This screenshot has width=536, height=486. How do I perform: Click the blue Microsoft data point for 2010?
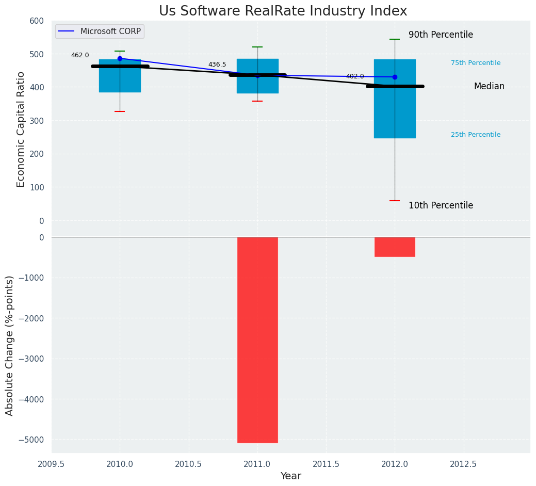[x=120, y=58]
